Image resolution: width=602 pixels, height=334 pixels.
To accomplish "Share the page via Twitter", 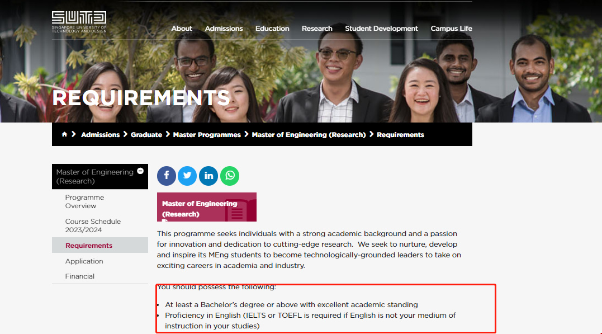I will [x=187, y=176].
